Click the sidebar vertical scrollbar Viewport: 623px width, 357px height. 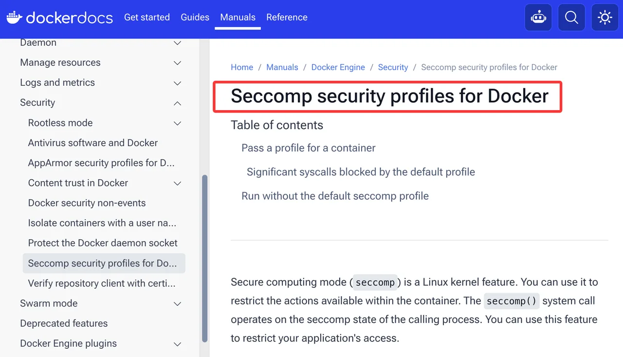205,258
